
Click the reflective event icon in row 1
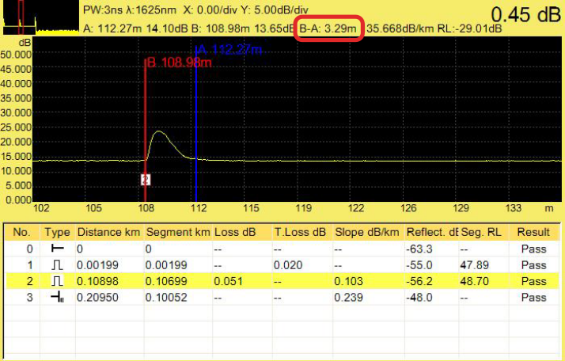[x=56, y=264]
